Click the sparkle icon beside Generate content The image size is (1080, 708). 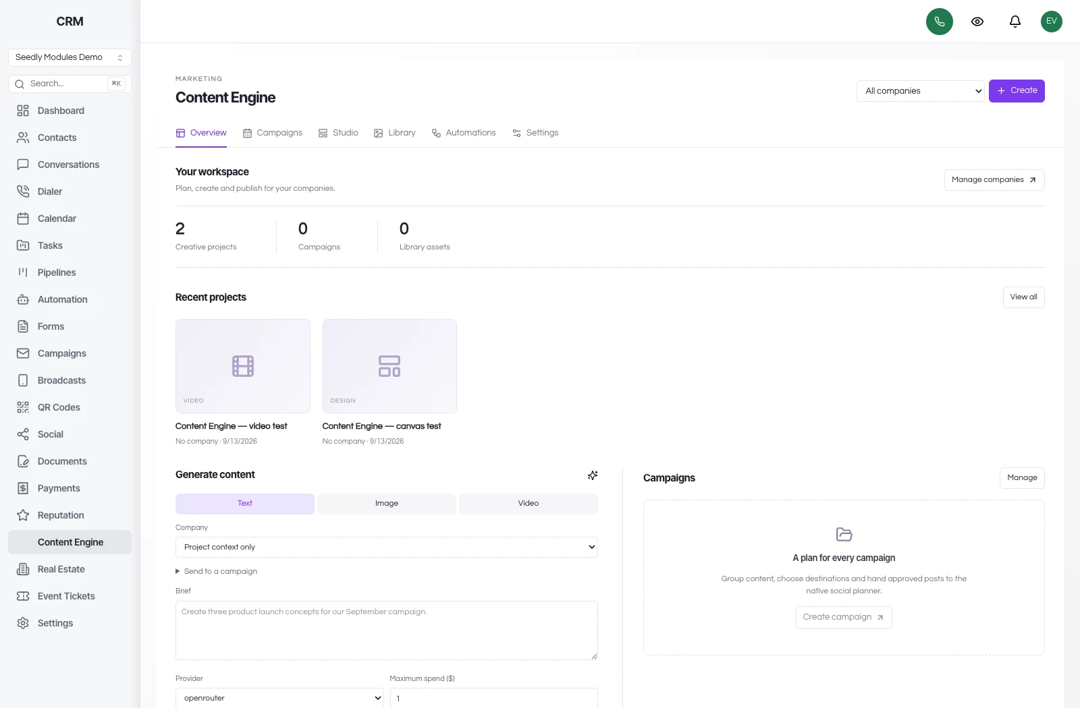(593, 475)
